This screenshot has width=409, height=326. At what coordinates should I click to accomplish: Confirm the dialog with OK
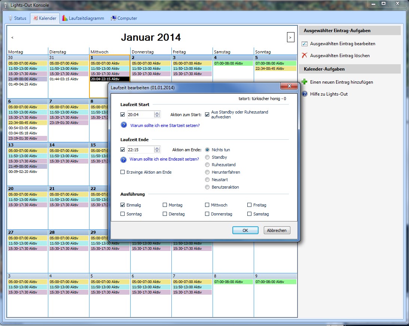[x=245, y=230]
